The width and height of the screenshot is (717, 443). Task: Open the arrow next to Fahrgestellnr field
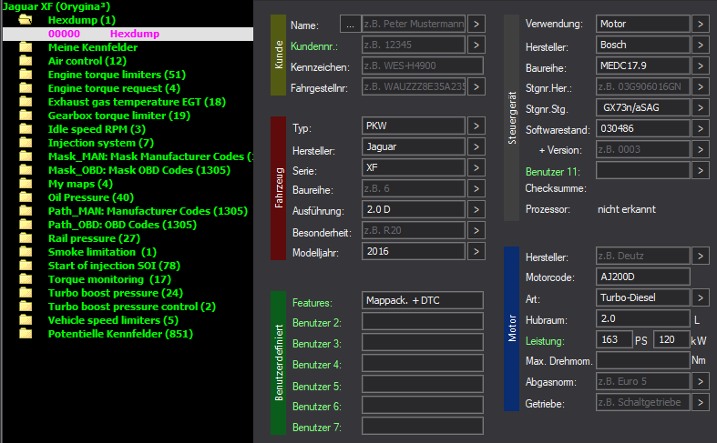click(x=476, y=86)
